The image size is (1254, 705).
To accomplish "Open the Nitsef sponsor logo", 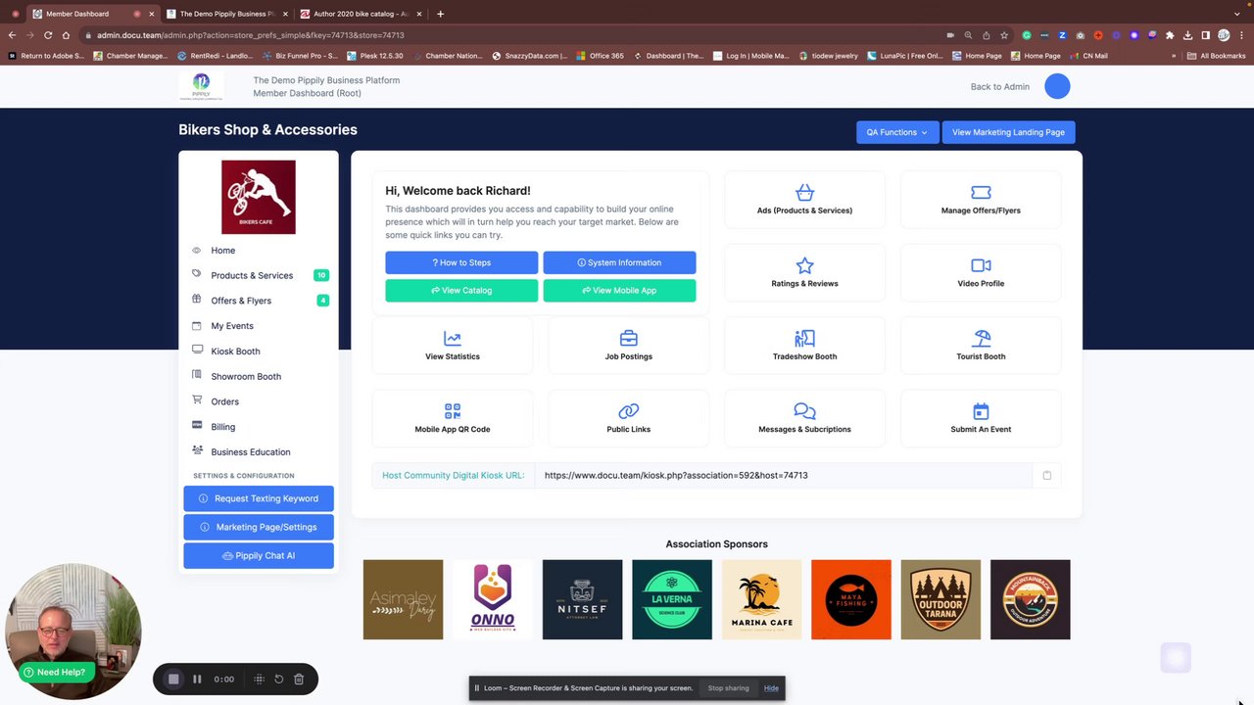I will tap(582, 600).
